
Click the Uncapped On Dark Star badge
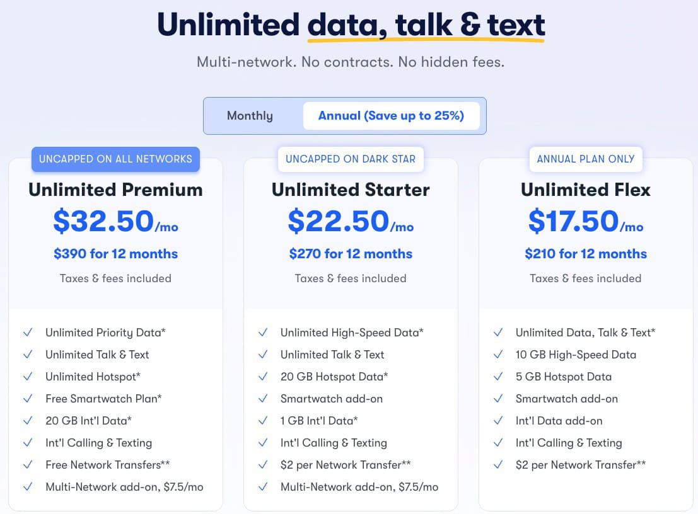click(351, 159)
